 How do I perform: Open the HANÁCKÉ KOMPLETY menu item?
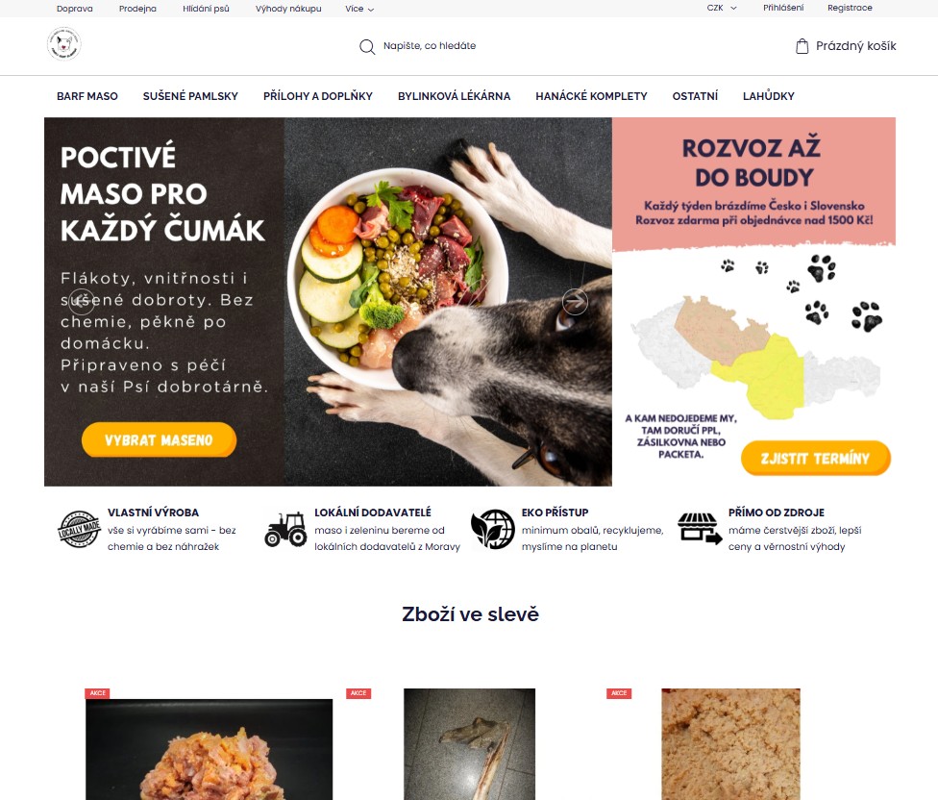tap(591, 96)
